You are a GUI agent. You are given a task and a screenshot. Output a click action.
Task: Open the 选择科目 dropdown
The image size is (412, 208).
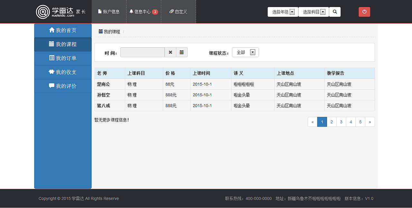pyautogui.click(x=314, y=12)
